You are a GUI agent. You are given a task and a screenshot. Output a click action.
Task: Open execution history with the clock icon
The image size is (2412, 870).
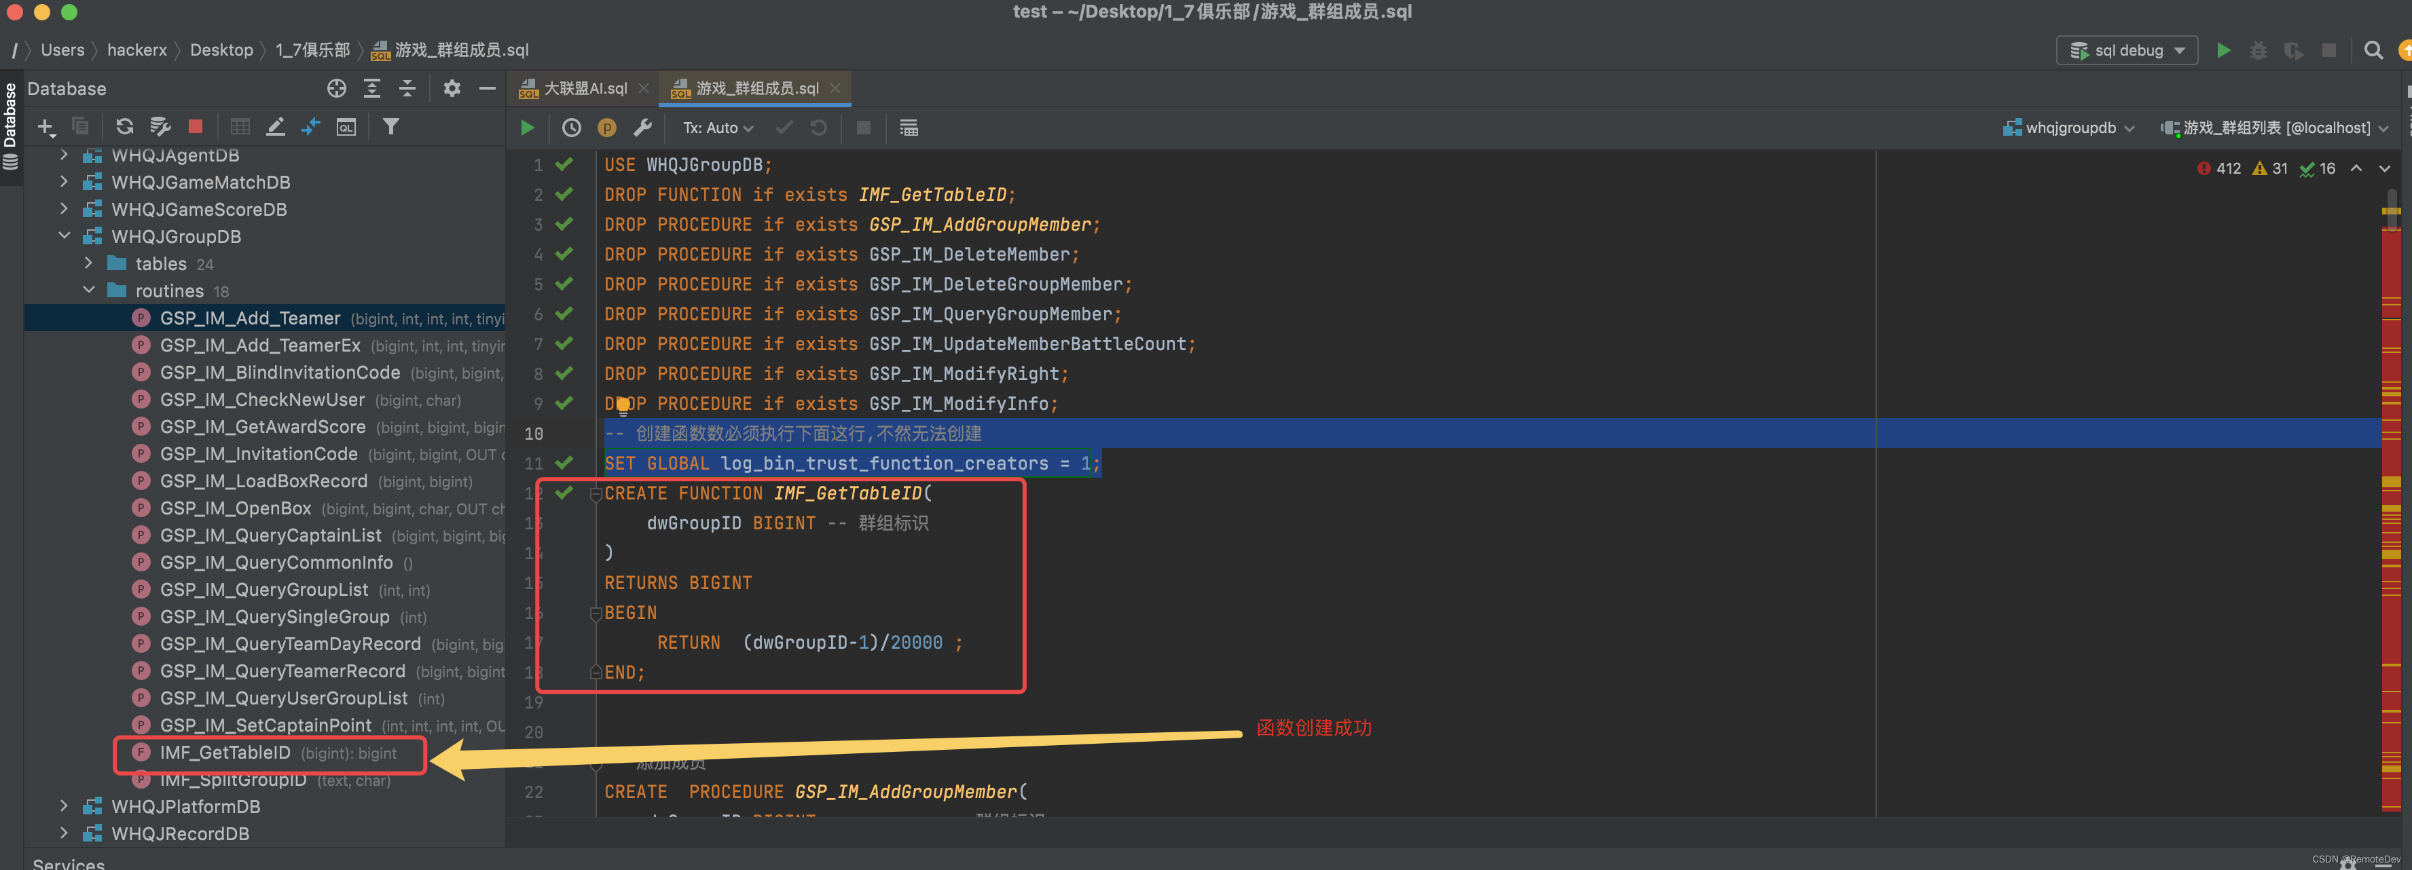click(x=570, y=127)
